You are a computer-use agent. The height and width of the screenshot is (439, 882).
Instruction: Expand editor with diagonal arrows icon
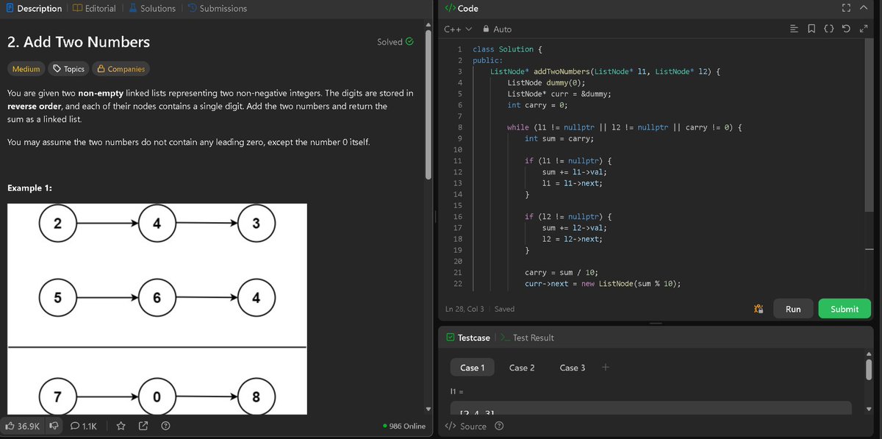(864, 29)
